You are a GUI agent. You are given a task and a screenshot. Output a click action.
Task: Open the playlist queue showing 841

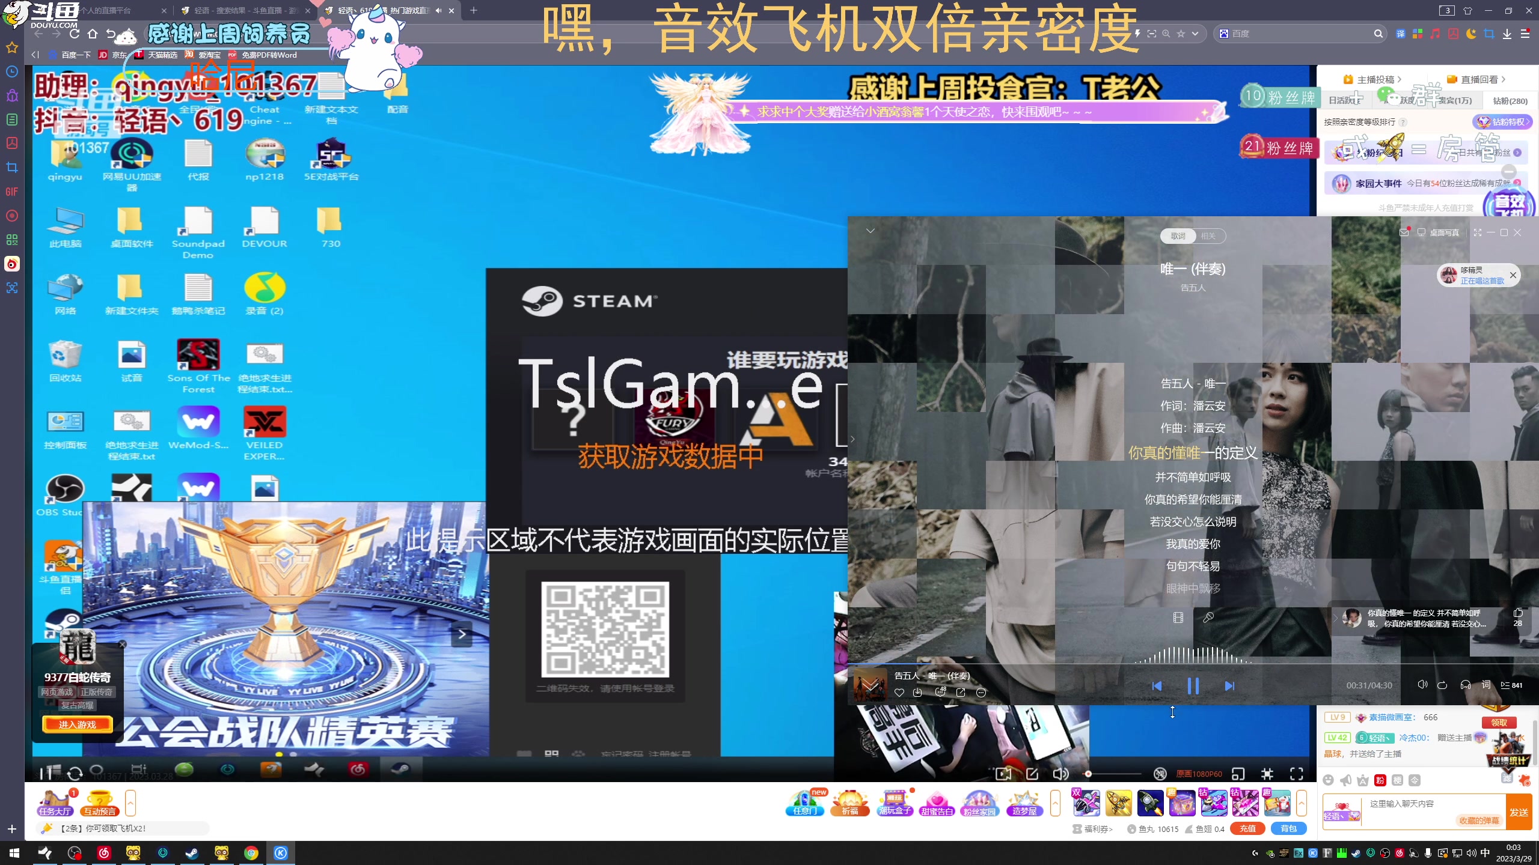(x=1511, y=685)
